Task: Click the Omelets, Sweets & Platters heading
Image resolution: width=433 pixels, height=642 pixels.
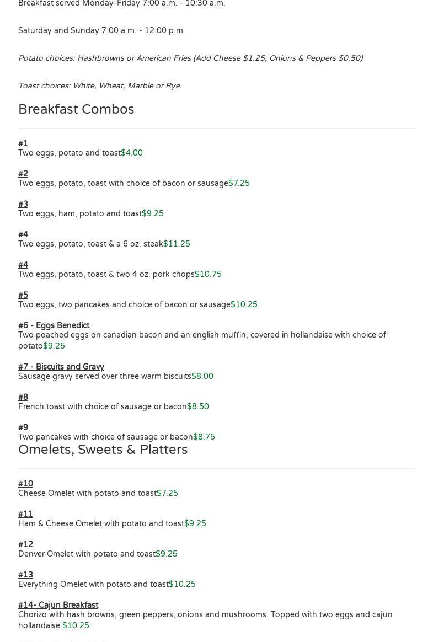Action: point(103,450)
